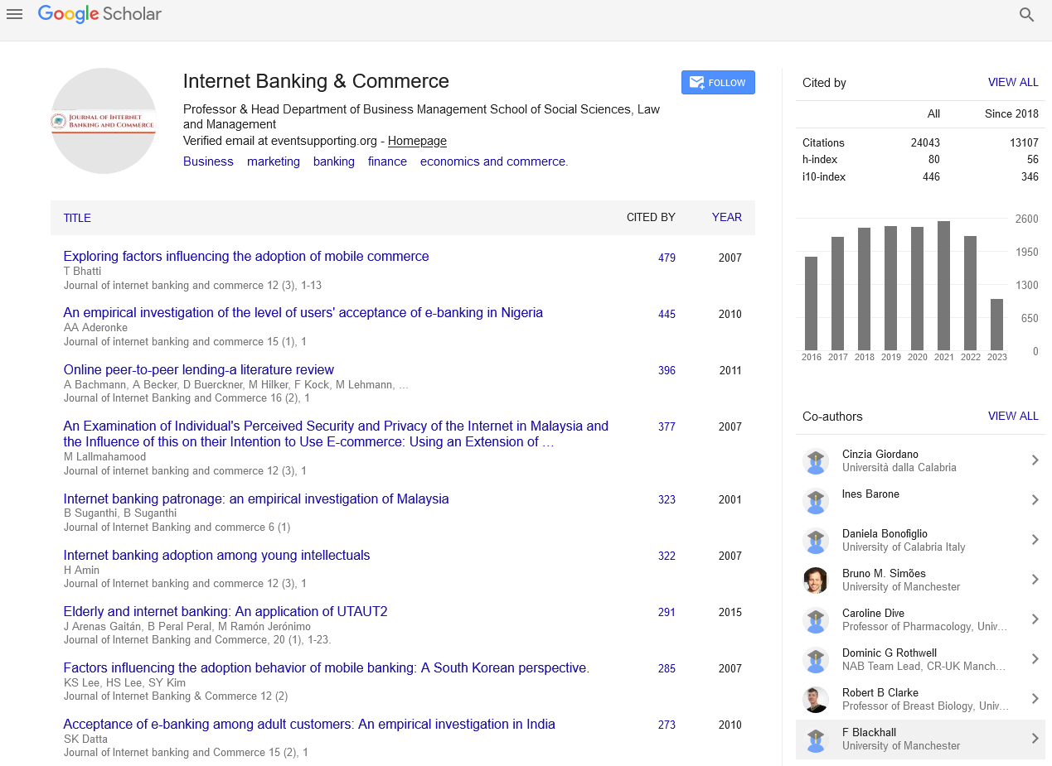Expand F Blackhall co-author chevron
The height and width of the screenshot is (766, 1052).
(x=1035, y=739)
